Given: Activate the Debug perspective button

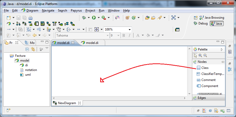Looking at the screenshot, I should (201, 23).
